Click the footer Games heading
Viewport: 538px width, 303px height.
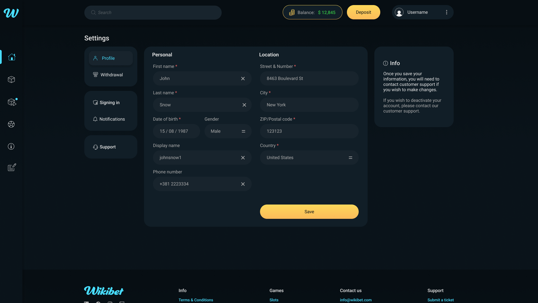277,291
